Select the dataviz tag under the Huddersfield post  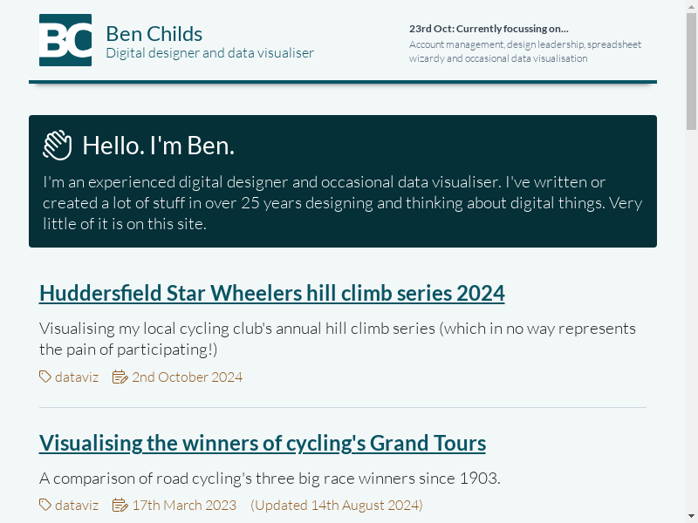(x=77, y=377)
